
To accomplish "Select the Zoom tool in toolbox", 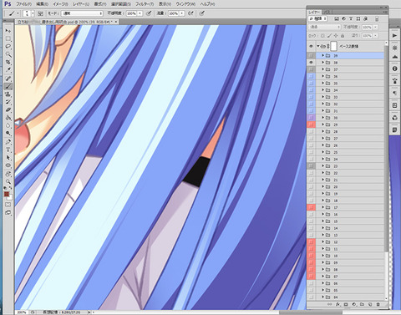I will coord(8,181).
